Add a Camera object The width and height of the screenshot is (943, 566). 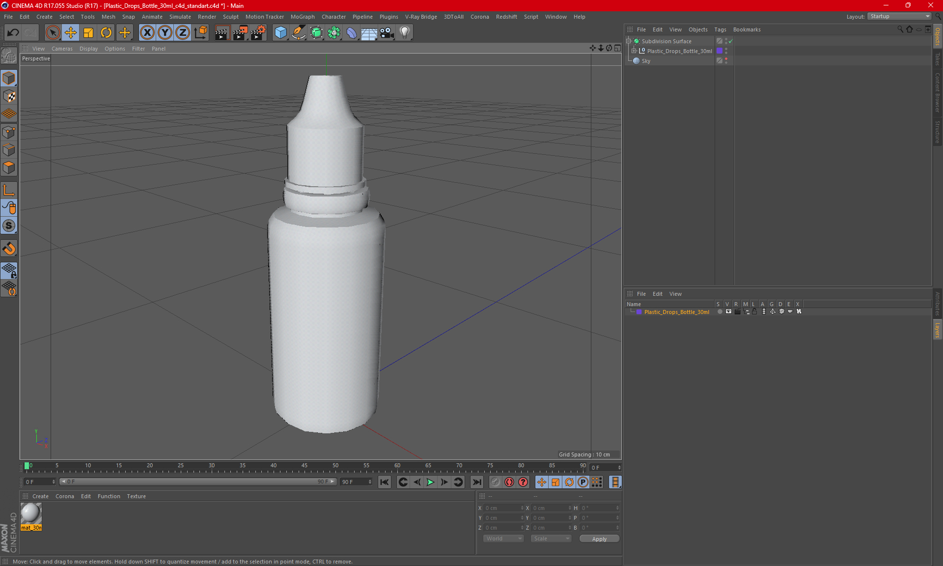387,32
